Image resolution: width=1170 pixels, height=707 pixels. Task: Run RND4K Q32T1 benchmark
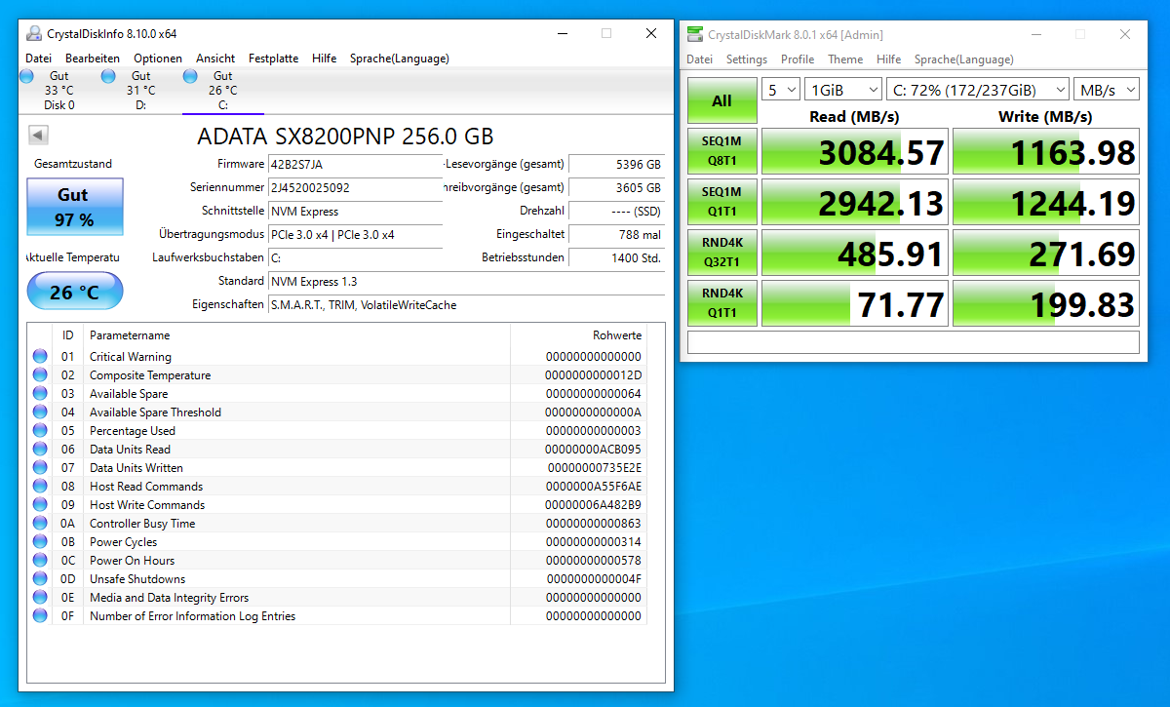pyautogui.click(x=721, y=254)
